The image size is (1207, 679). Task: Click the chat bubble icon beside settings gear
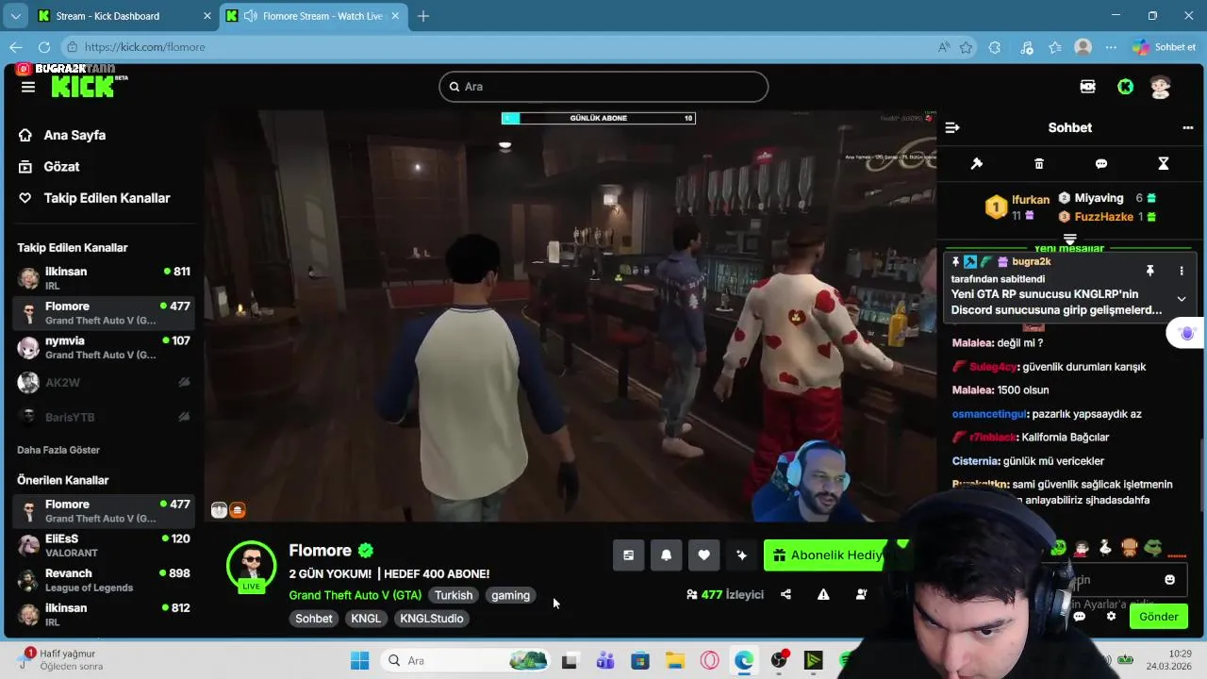[1080, 617]
